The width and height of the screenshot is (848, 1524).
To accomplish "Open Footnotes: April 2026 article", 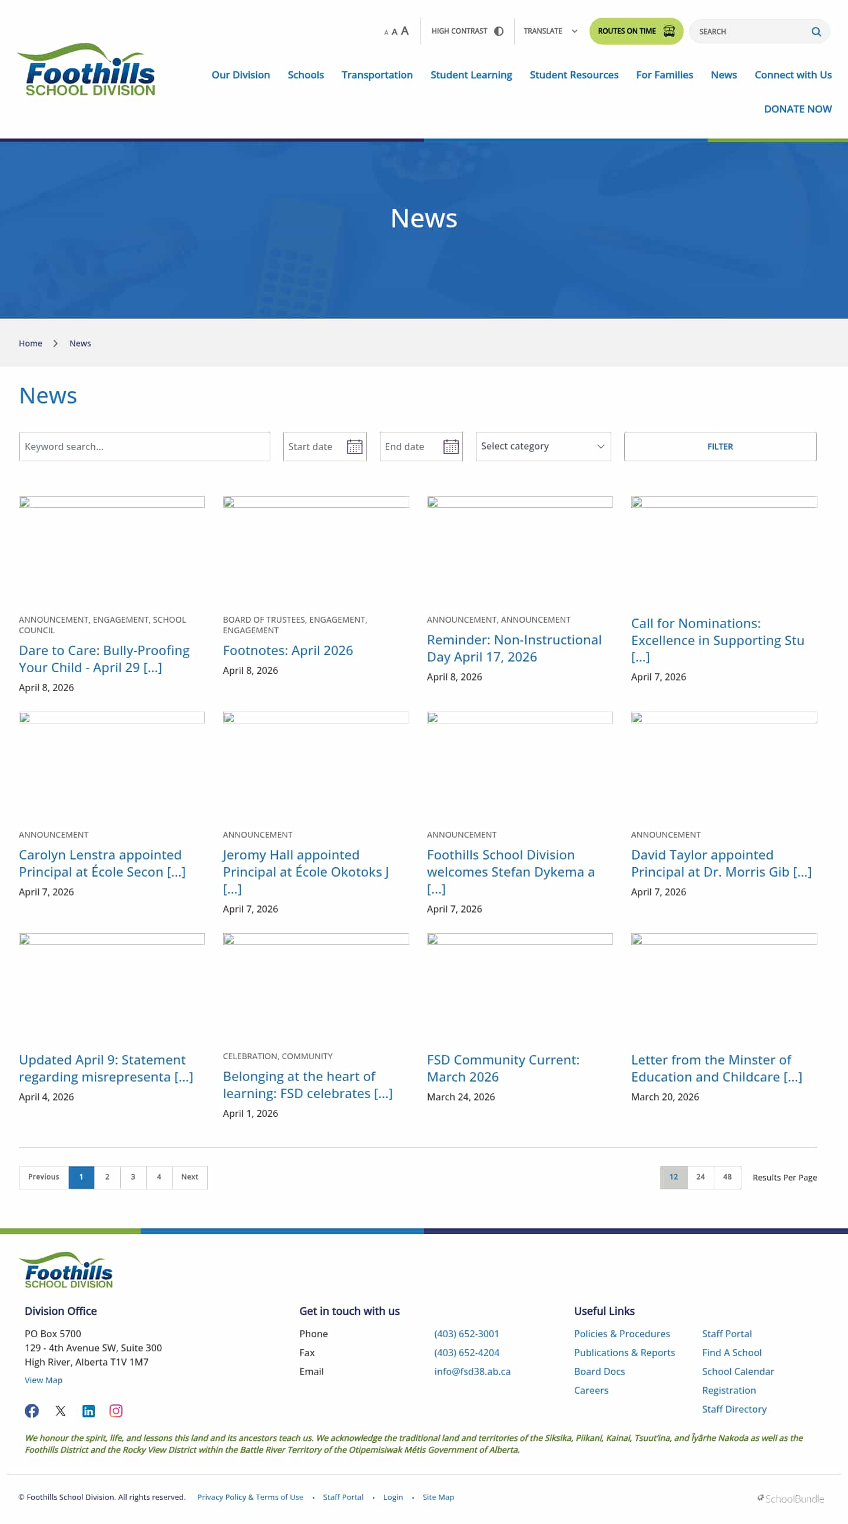I will (287, 650).
